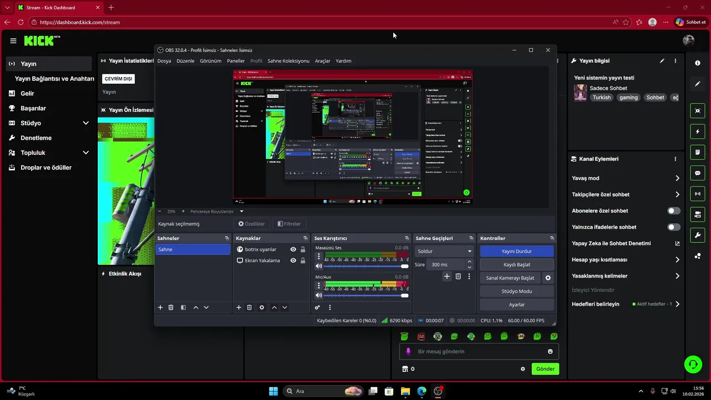Toggle lock on Ekran Yakalama source
The image size is (711, 400).
point(303,260)
